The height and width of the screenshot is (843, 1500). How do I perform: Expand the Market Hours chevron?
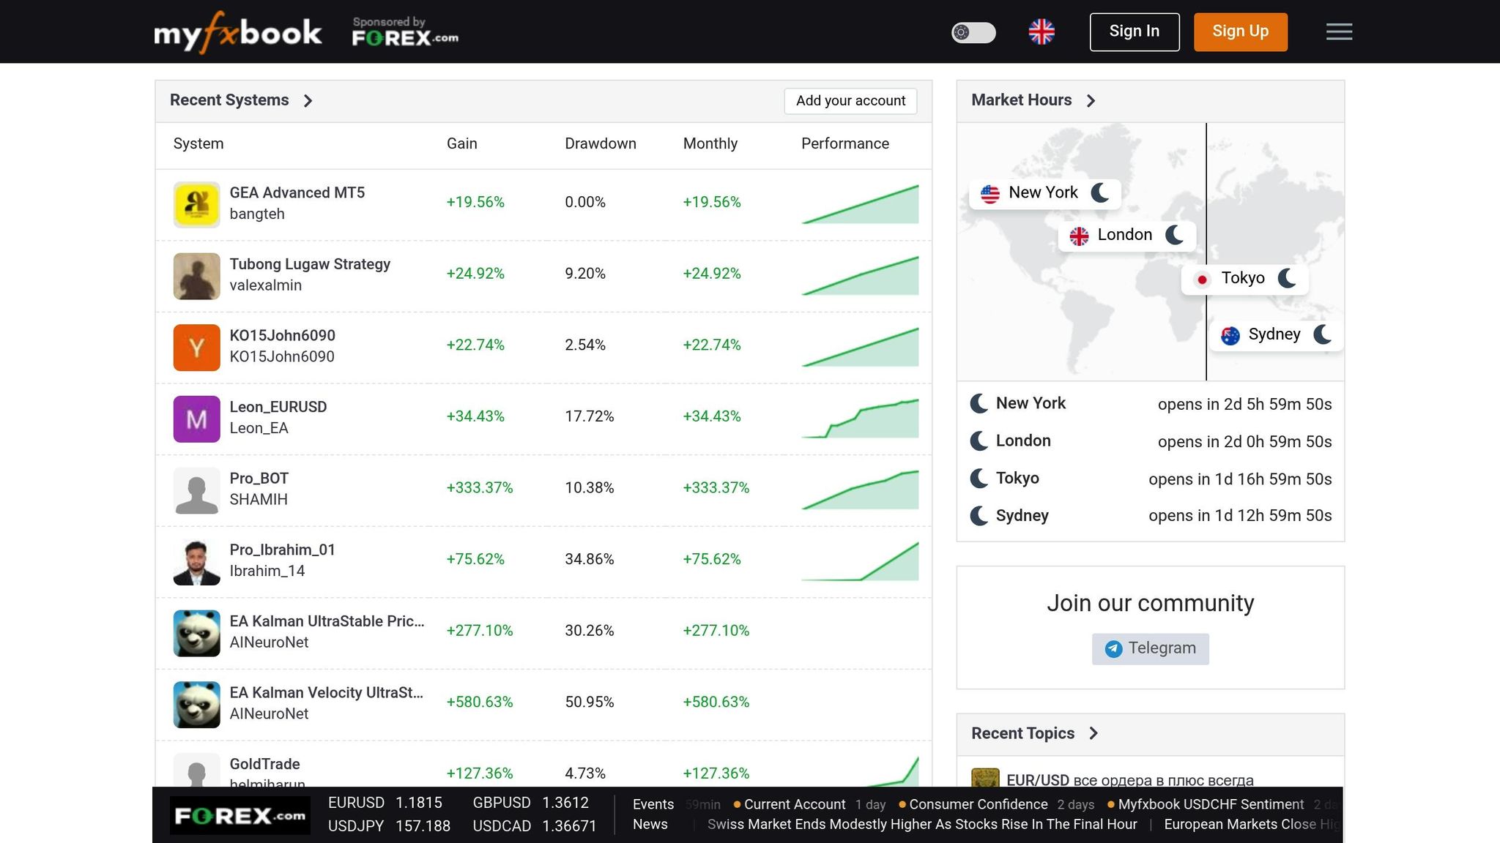1091,101
